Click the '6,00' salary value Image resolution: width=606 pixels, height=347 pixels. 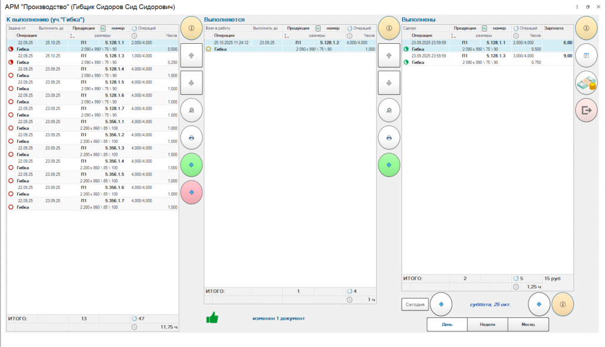point(568,43)
